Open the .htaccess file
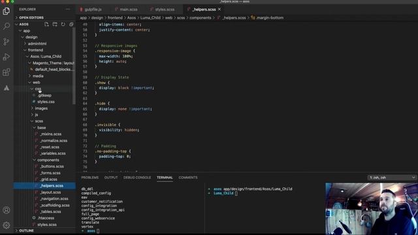This screenshot has height=235, width=418. click(x=44, y=218)
